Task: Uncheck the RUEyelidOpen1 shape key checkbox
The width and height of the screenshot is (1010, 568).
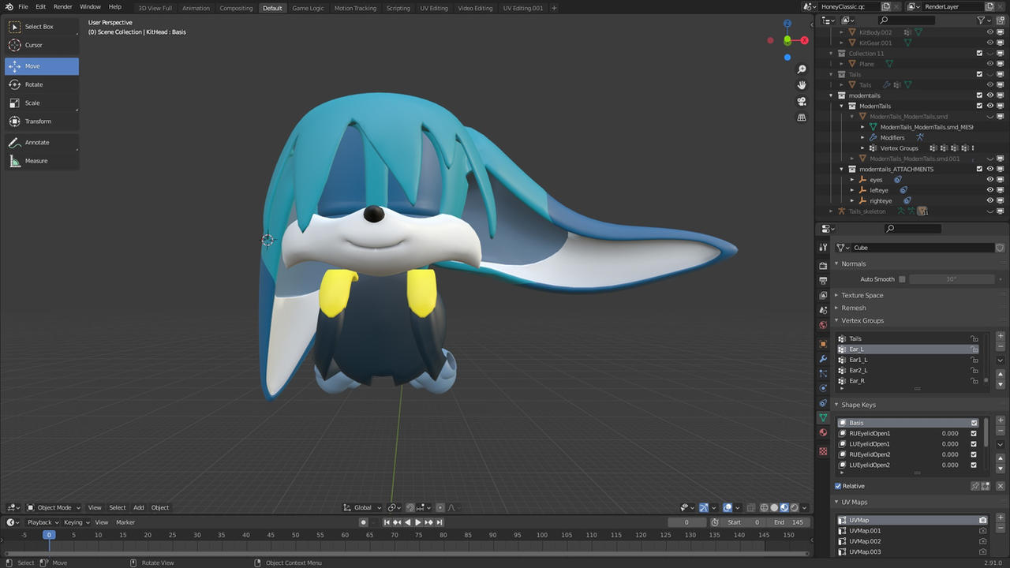Action: click(974, 433)
